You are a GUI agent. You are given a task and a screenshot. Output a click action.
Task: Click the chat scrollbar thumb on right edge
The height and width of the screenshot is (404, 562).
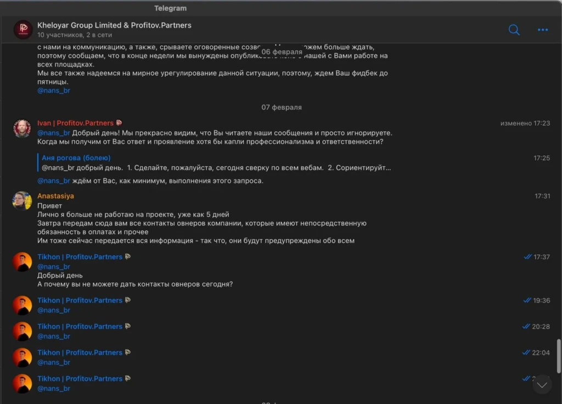tap(559, 356)
